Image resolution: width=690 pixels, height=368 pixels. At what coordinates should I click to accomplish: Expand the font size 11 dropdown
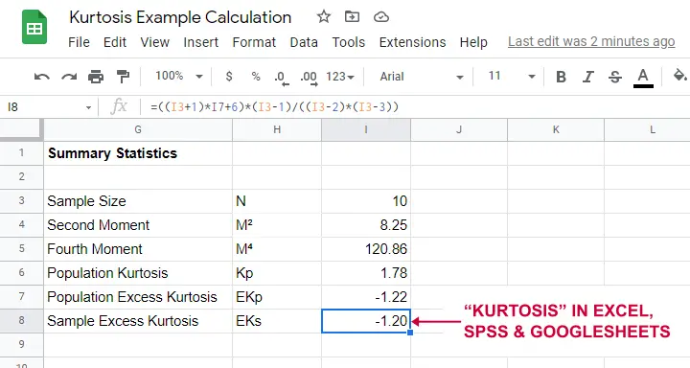pyautogui.click(x=512, y=76)
